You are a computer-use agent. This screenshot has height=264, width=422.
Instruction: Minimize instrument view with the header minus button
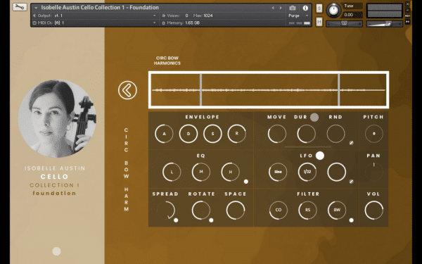pyautogui.click(x=407, y=11)
